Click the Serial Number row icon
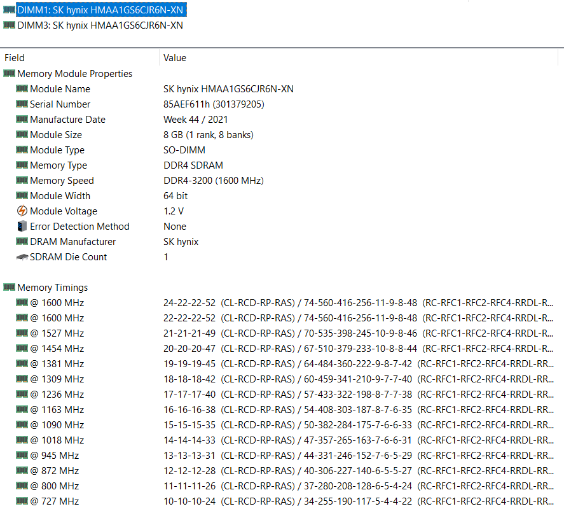 click(22, 104)
